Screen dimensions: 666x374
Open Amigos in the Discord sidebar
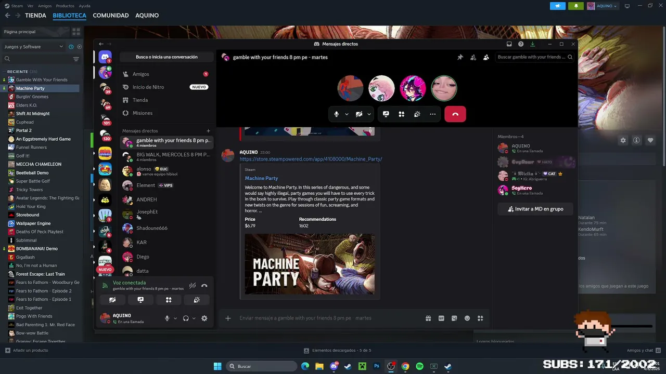click(x=166, y=74)
